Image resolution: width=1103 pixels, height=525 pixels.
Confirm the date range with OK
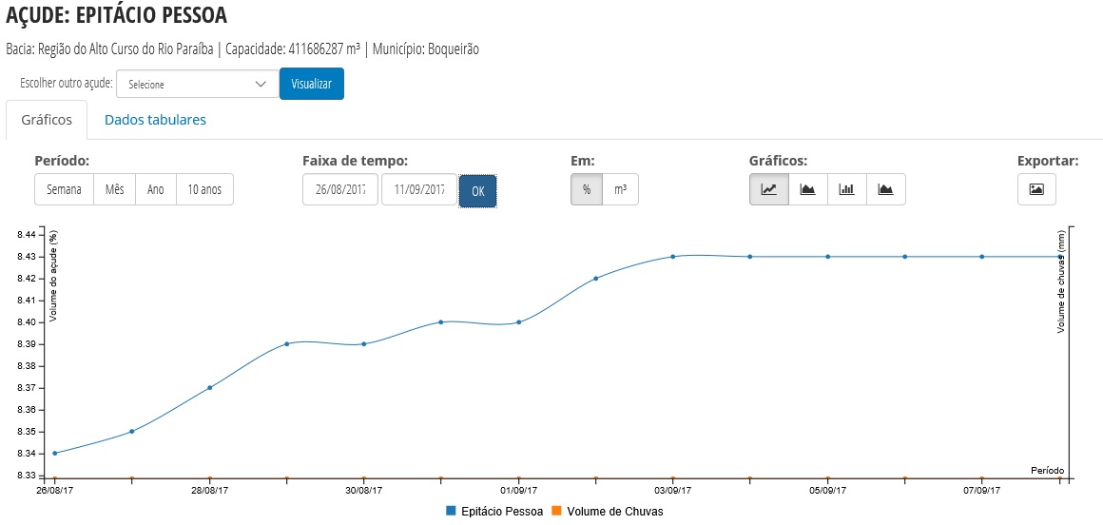click(x=477, y=191)
